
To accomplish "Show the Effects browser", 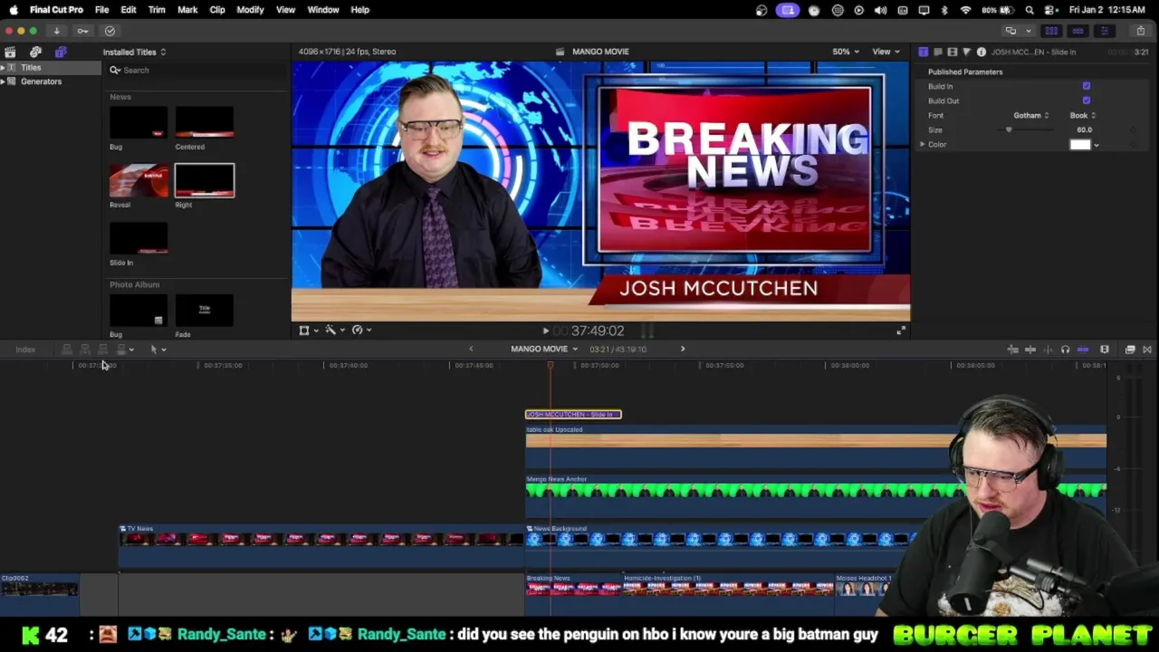I will (1130, 350).
